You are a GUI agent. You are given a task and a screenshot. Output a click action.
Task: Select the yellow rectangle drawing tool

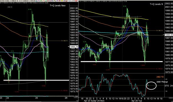click(62, 1)
